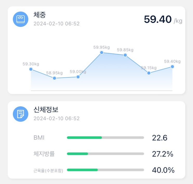
Task: Open the 신체정보 card title
Action: [46, 109]
